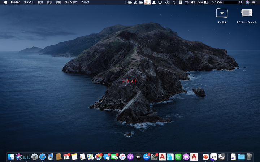The height and width of the screenshot is (162, 260).
Task: Launch FaceTime from the Dock
Action: click(x=114, y=157)
